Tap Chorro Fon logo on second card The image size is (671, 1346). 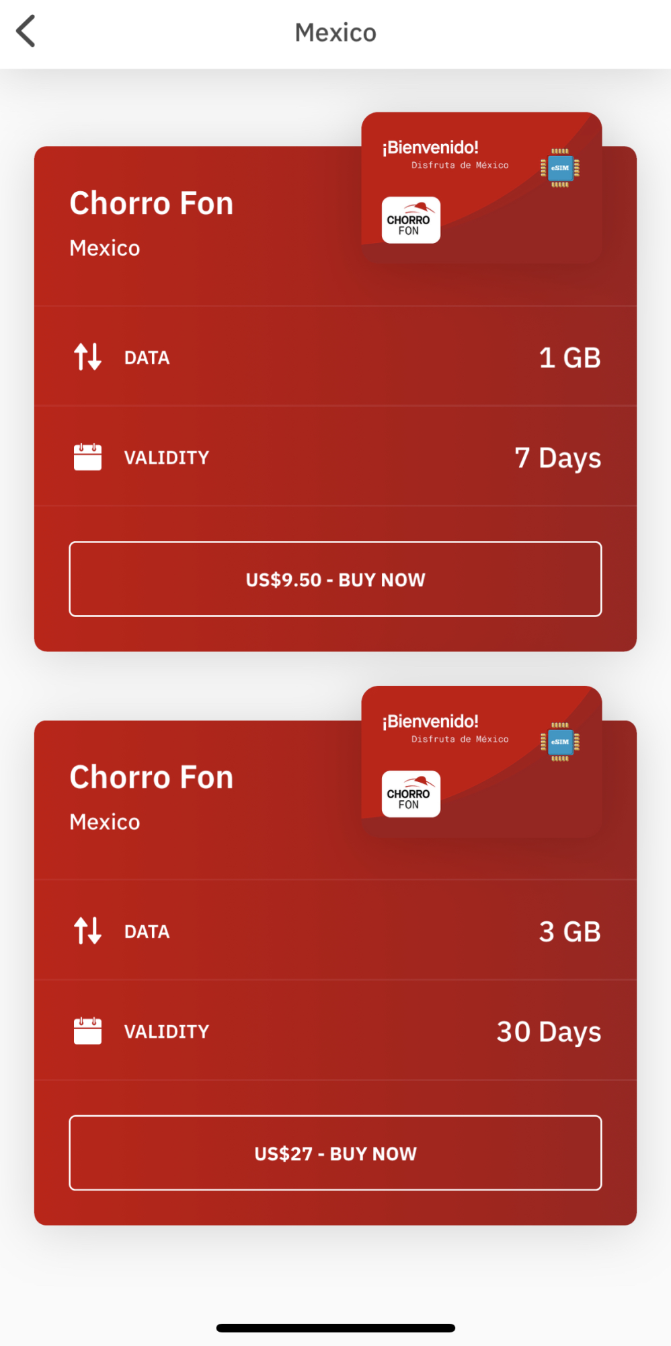tap(411, 794)
